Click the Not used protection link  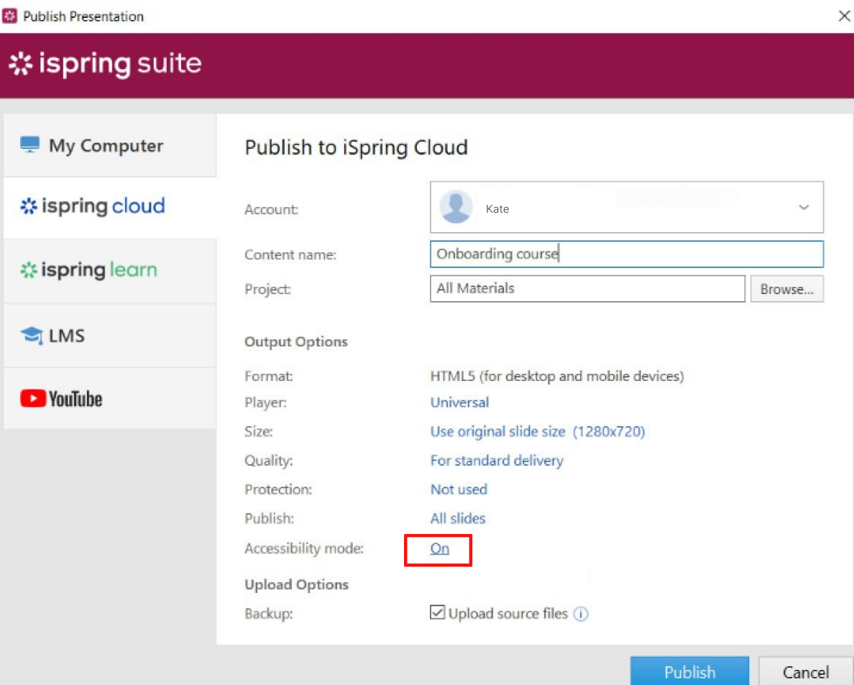pos(459,489)
